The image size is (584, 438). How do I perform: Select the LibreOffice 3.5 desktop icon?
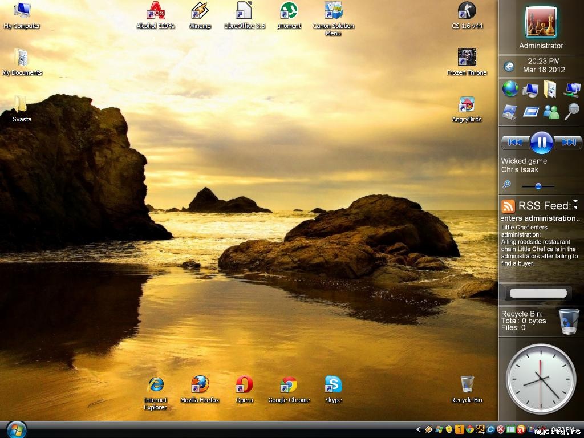pos(244,11)
